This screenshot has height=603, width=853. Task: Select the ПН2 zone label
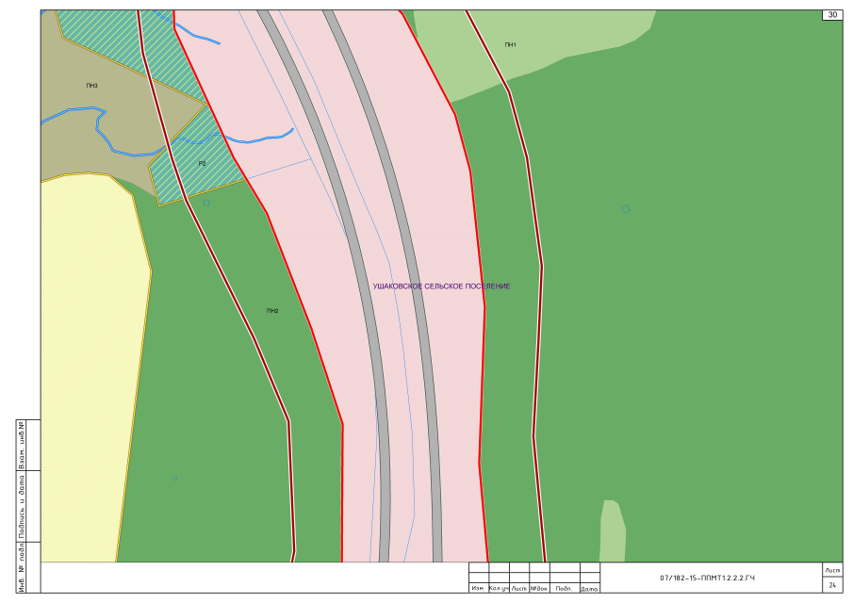(x=271, y=311)
